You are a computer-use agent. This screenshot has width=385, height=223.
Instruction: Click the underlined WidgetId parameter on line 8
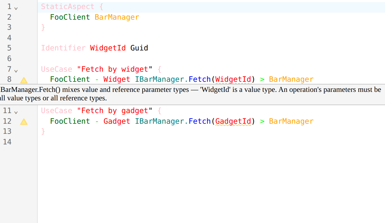pos(233,79)
